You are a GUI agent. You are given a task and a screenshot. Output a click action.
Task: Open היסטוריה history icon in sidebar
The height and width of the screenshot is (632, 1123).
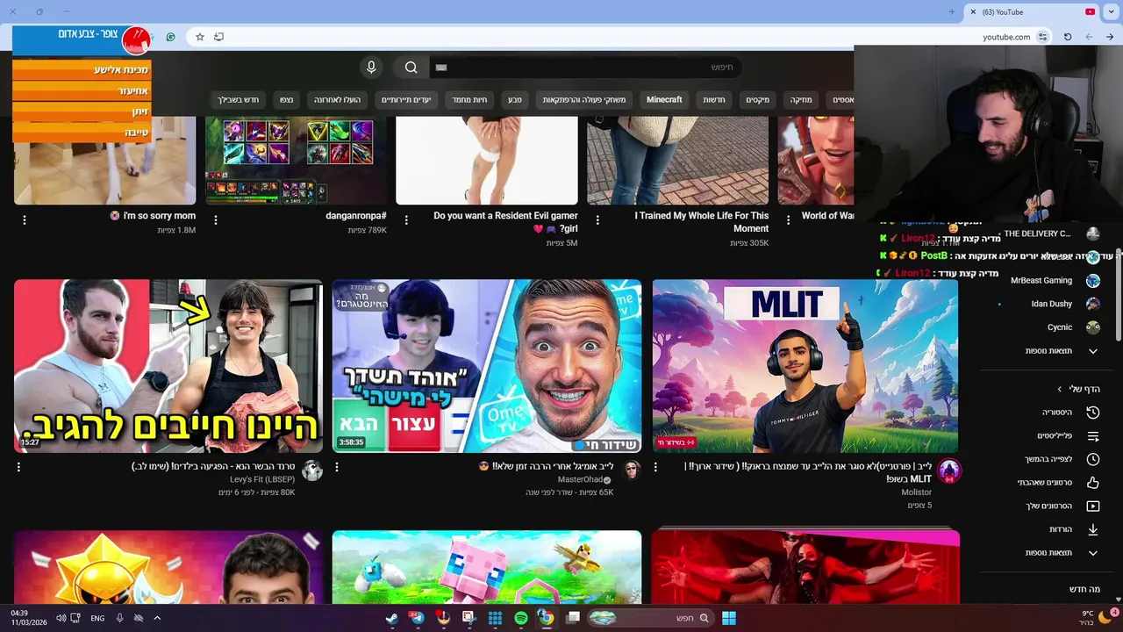[1093, 413]
